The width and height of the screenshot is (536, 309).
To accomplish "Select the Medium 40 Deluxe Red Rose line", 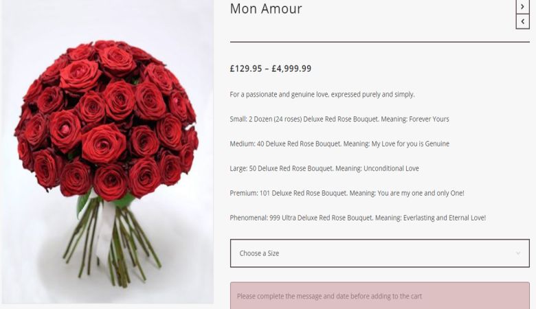I will pyautogui.click(x=339, y=144).
